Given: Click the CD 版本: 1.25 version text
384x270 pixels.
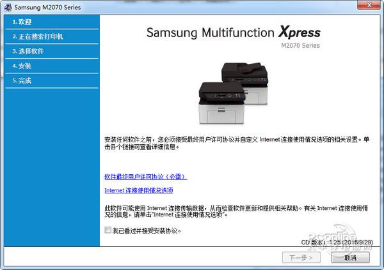Looking at the screenshot, I should [337, 242].
